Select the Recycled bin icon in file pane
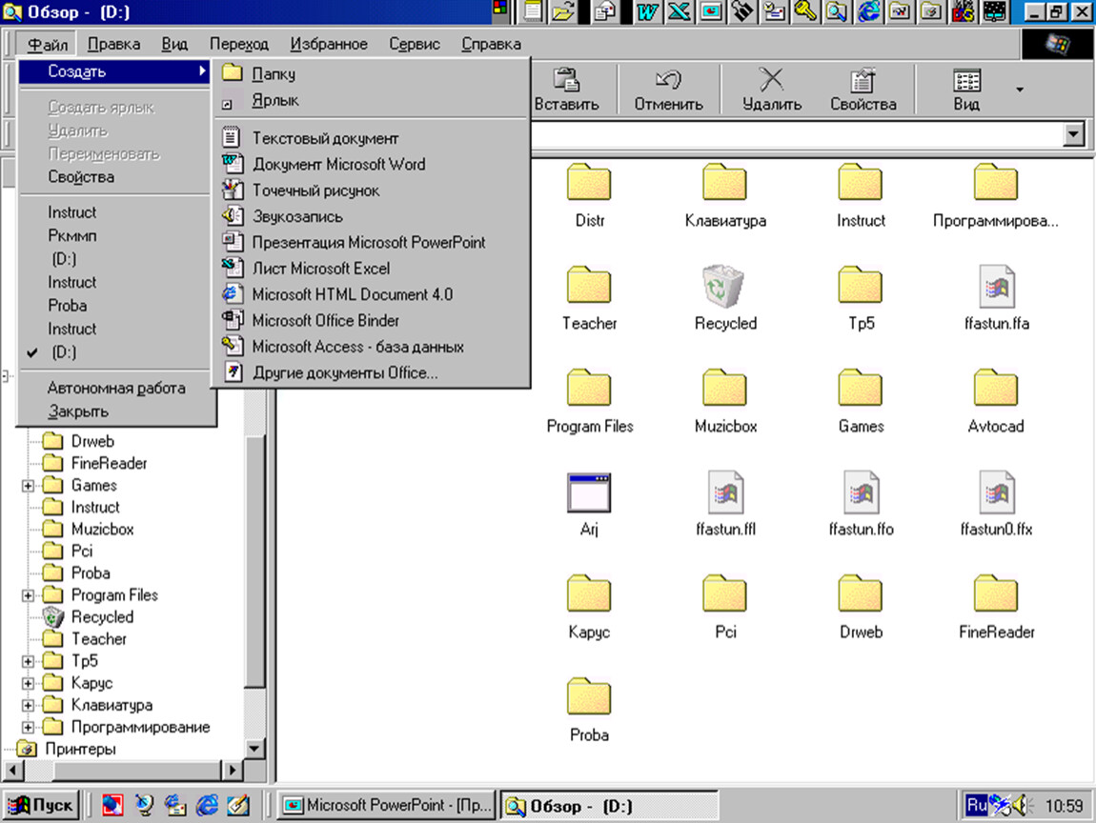The height and width of the screenshot is (823, 1096). point(723,286)
